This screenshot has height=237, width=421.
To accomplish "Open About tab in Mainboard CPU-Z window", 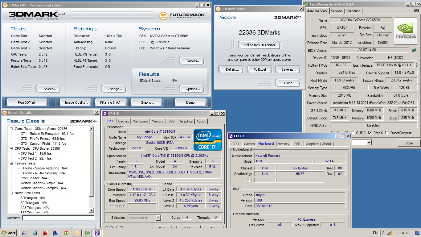I will coord(327,144).
